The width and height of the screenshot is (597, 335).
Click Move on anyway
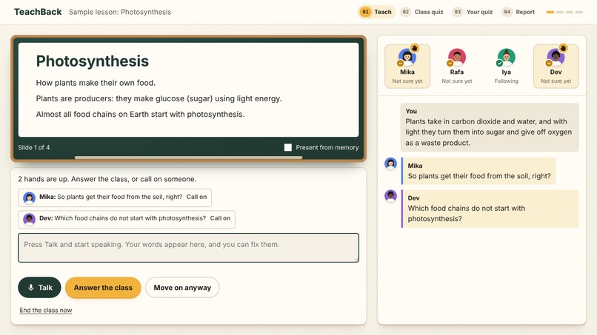coord(182,288)
